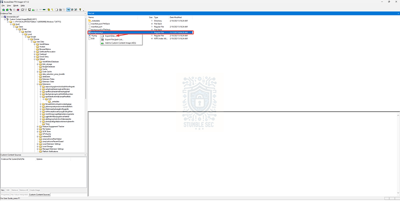
Task: Select the text view mode toolbar icon
Action: (x=72, y=9)
